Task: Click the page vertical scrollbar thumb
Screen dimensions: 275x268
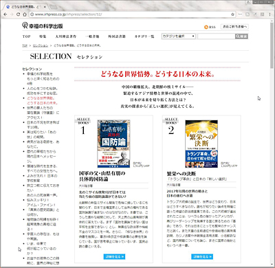Action: coord(272,46)
